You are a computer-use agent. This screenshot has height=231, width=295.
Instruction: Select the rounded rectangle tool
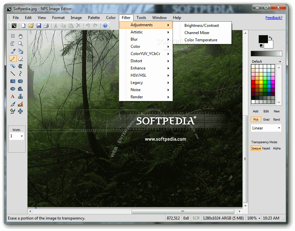click(x=20, y=81)
